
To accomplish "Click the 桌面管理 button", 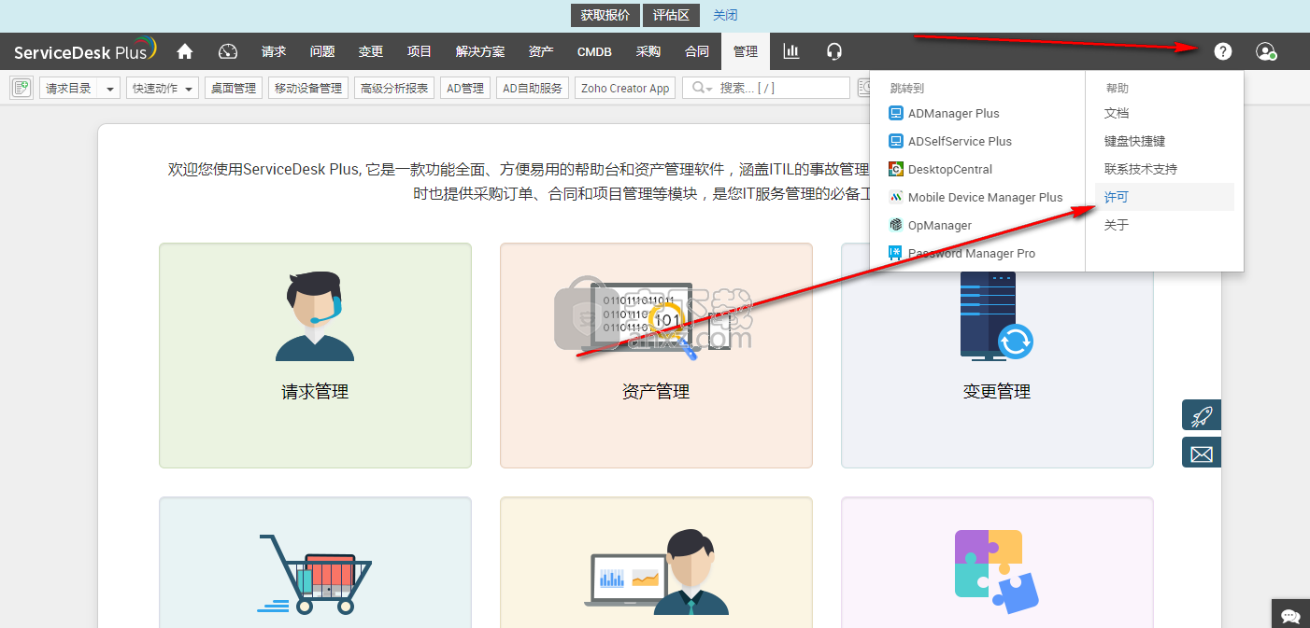I will point(234,88).
